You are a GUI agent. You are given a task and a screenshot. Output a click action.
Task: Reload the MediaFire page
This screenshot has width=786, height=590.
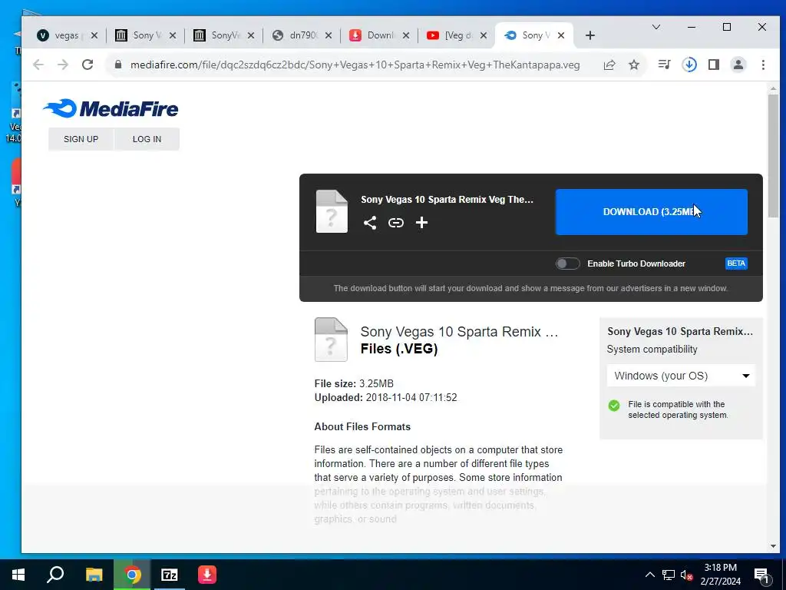tap(88, 65)
